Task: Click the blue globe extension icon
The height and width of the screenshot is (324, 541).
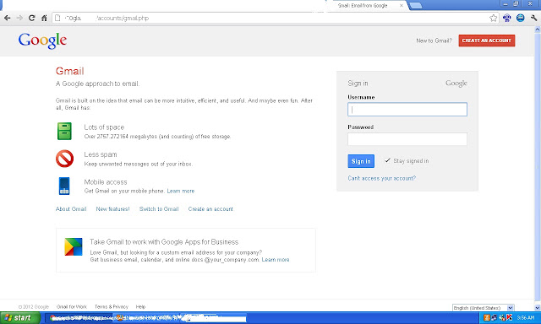Action: 521,18
